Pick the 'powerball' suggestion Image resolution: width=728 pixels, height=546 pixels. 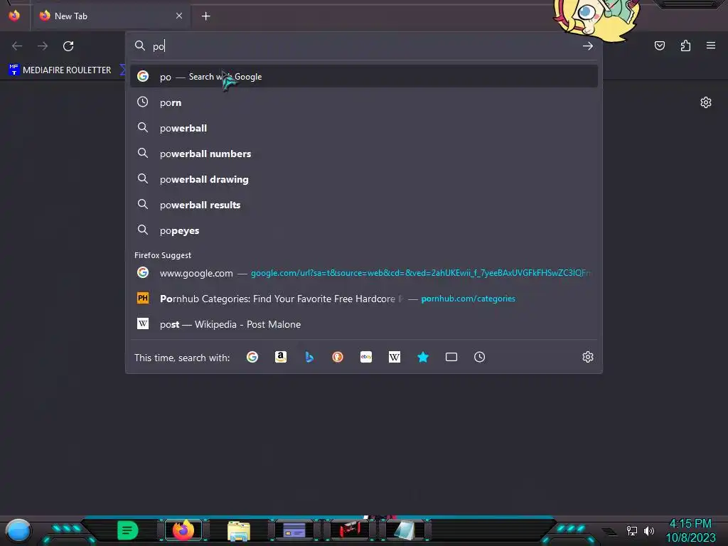[364, 128]
